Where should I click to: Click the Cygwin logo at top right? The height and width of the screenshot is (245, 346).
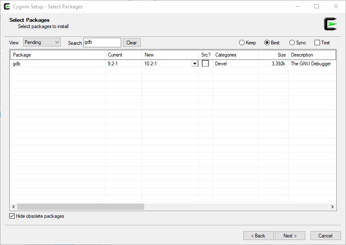(330, 24)
